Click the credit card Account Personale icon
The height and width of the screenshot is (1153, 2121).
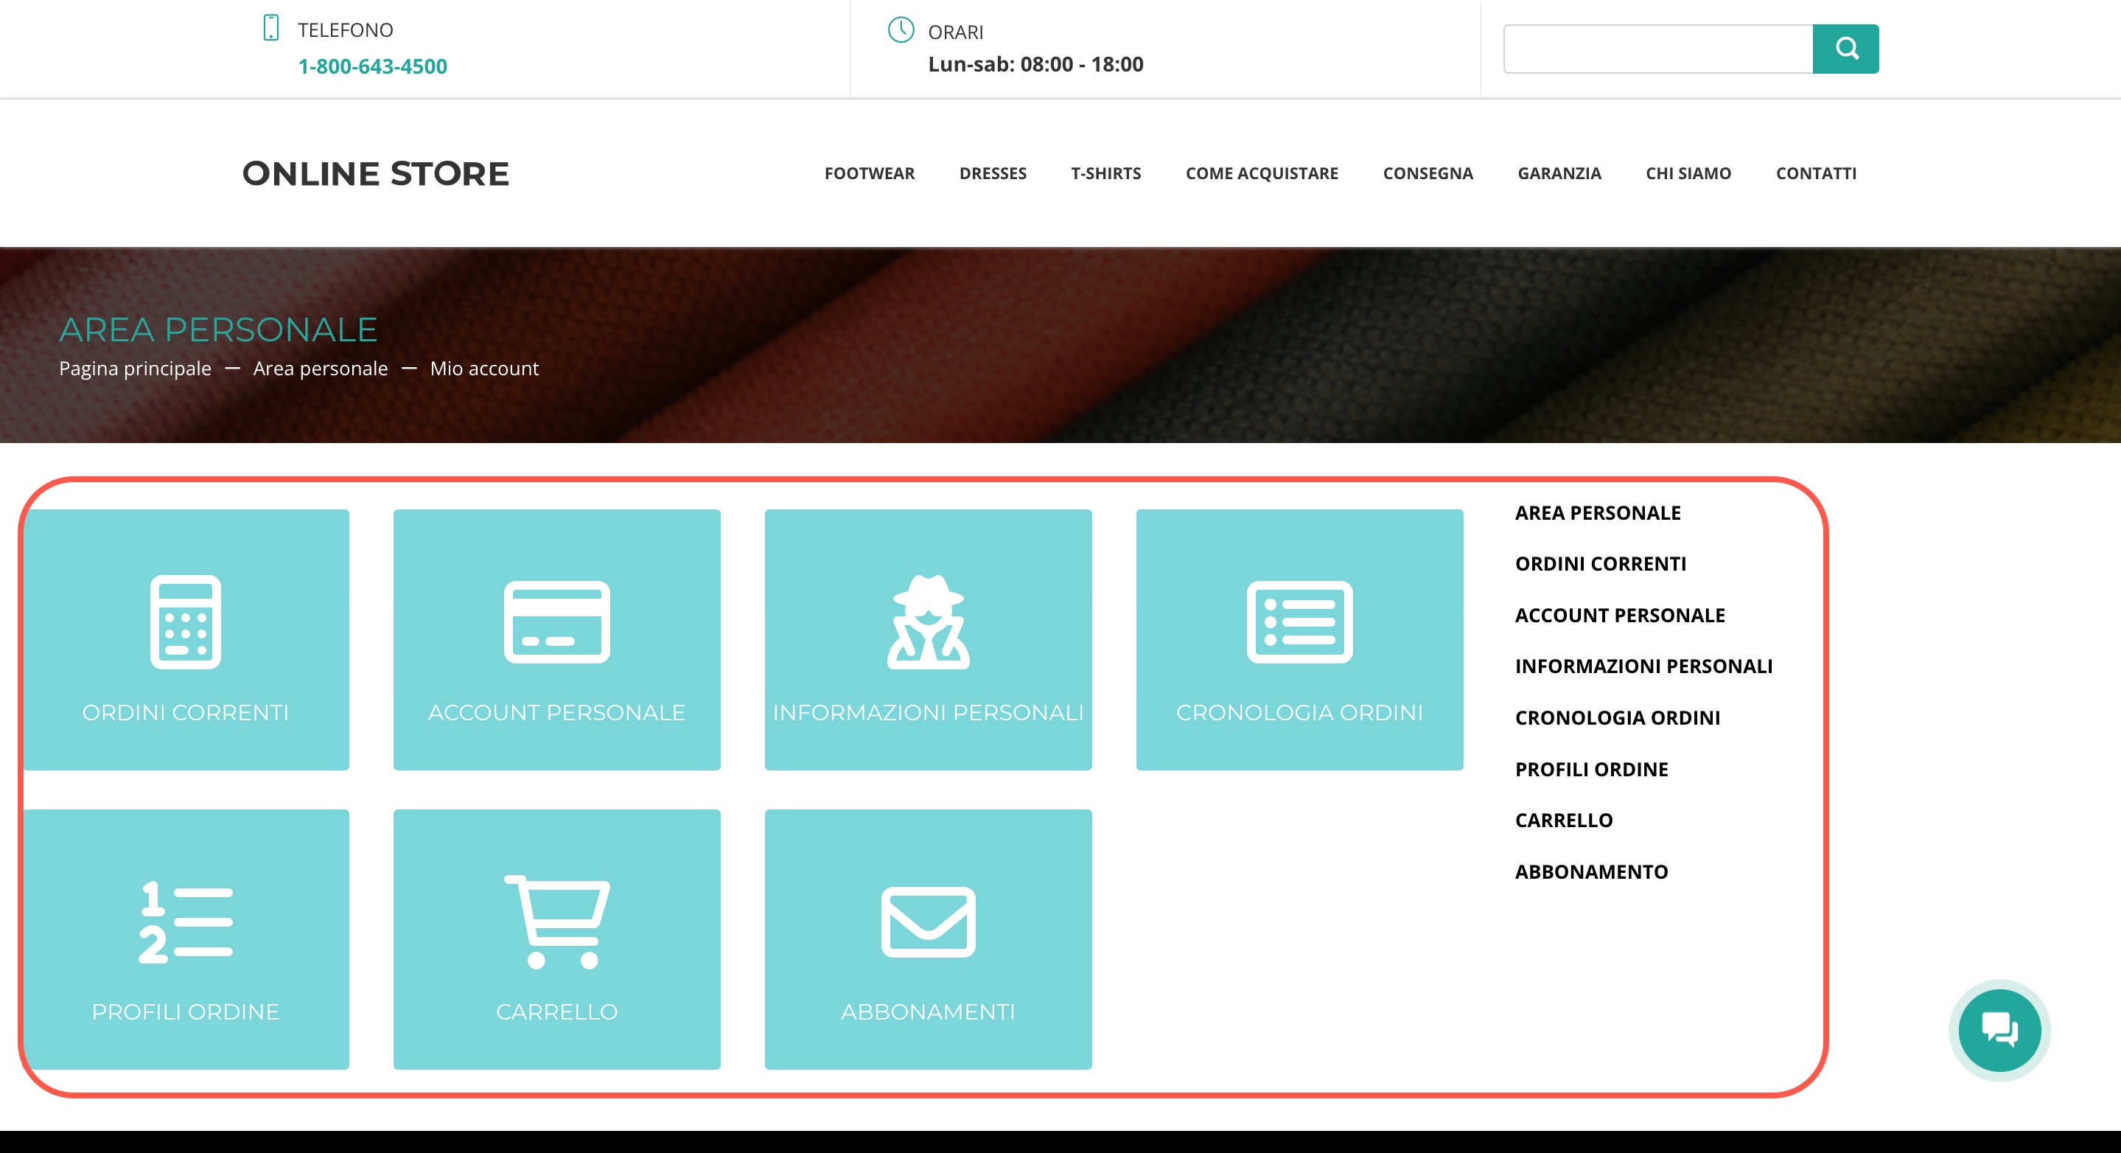coord(556,621)
